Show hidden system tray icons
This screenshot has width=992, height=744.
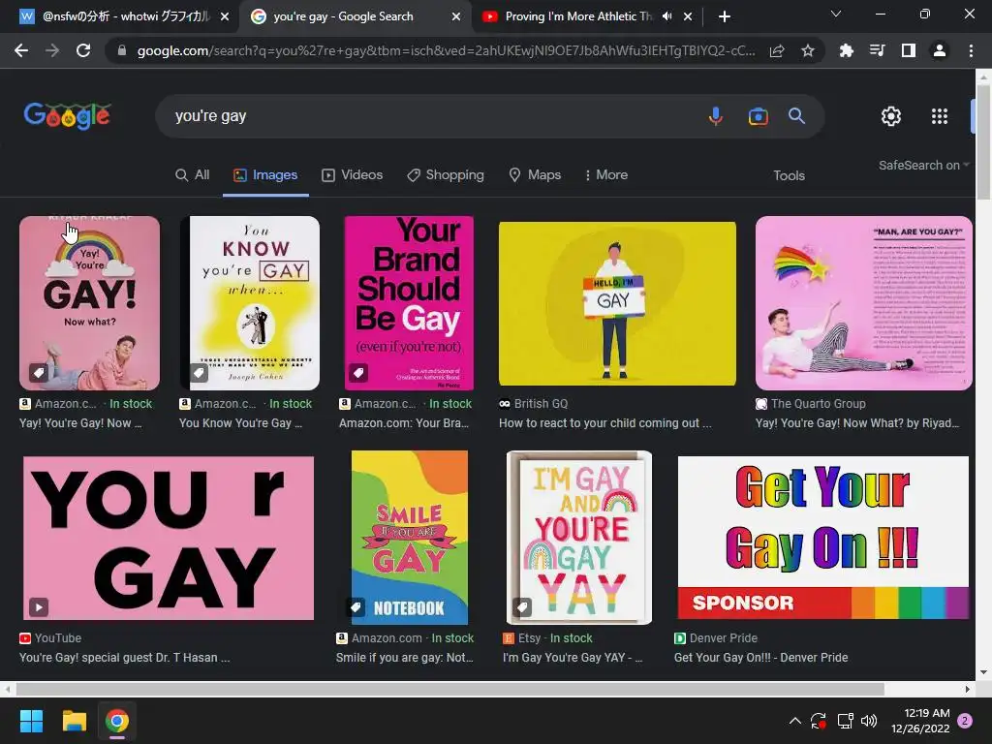click(795, 721)
